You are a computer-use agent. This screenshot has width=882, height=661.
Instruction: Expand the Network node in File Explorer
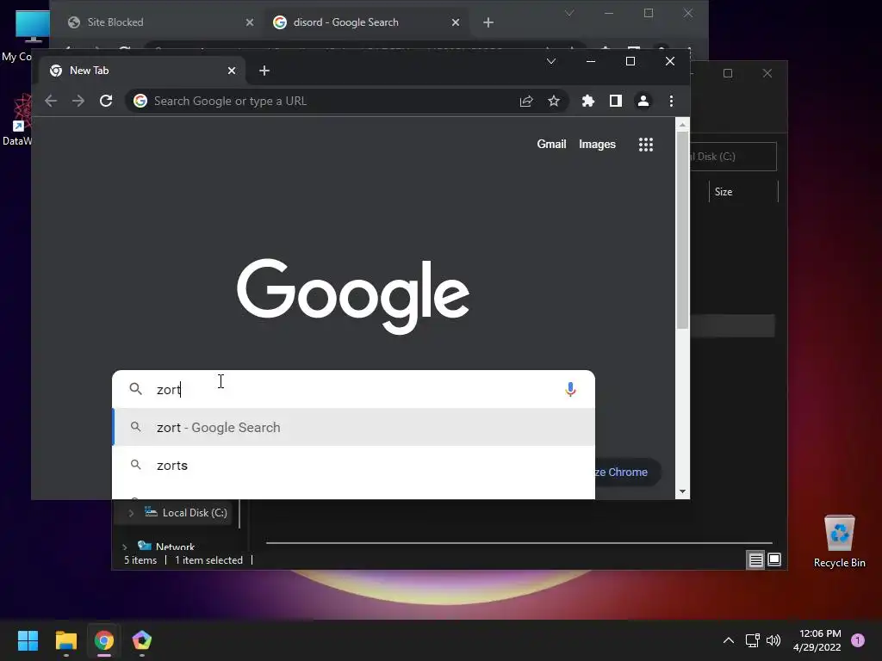[124, 547]
